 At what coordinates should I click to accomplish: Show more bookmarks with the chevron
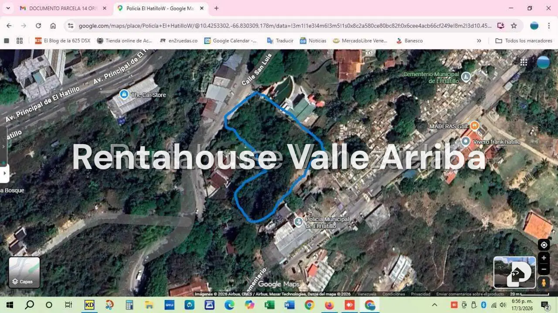coord(479,40)
